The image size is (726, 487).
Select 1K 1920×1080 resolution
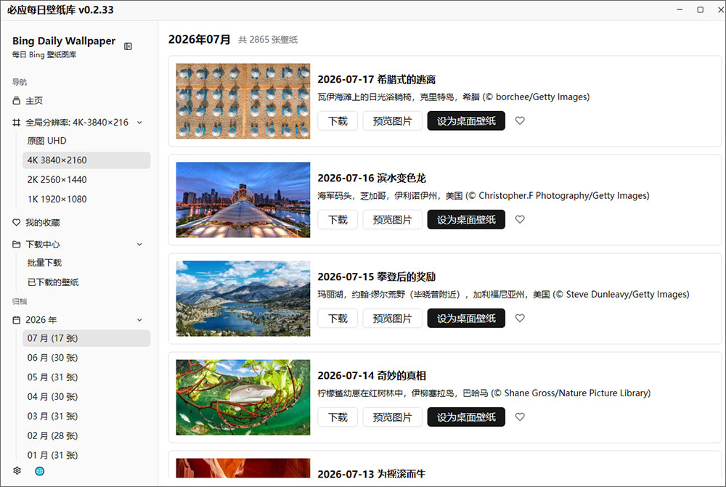(86, 199)
